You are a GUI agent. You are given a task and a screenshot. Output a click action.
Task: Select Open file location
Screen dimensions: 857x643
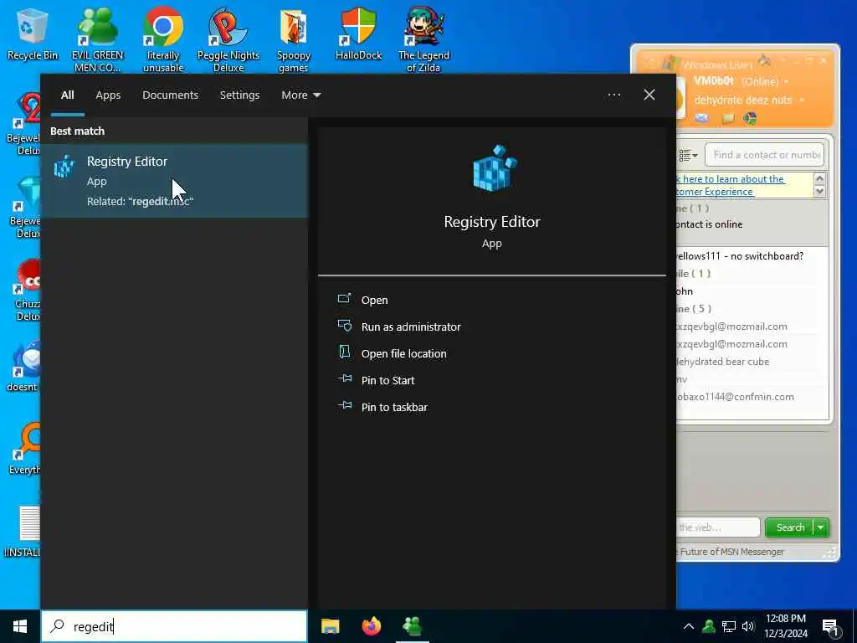click(404, 354)
